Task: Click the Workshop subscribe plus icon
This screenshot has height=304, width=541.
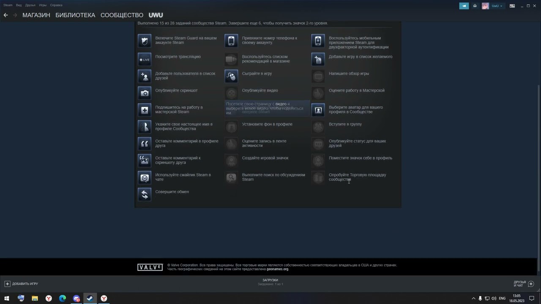Action: point(145,110)
